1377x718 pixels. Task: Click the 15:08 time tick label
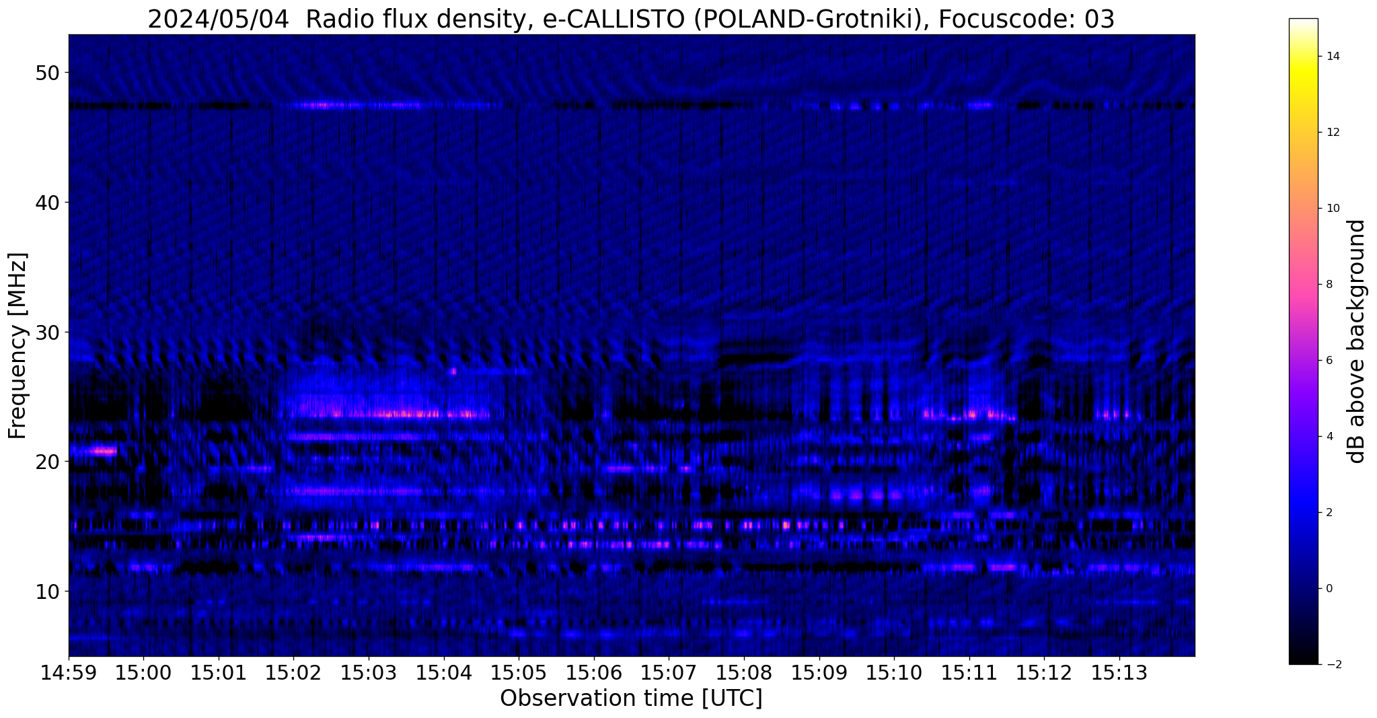[x=744, y=674]
